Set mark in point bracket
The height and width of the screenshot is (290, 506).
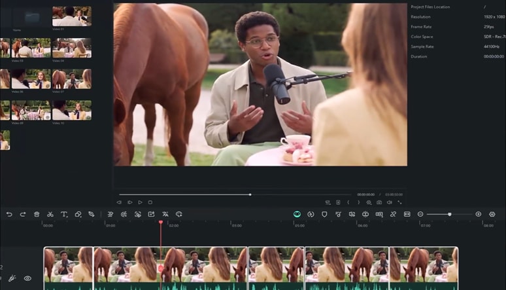pos(348,202)
